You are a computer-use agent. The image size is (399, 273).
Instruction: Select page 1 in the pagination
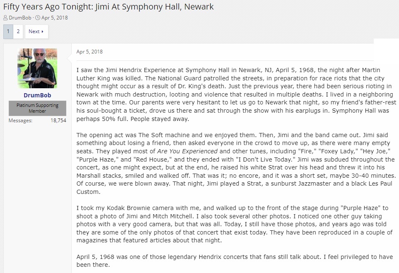(8, 31)
